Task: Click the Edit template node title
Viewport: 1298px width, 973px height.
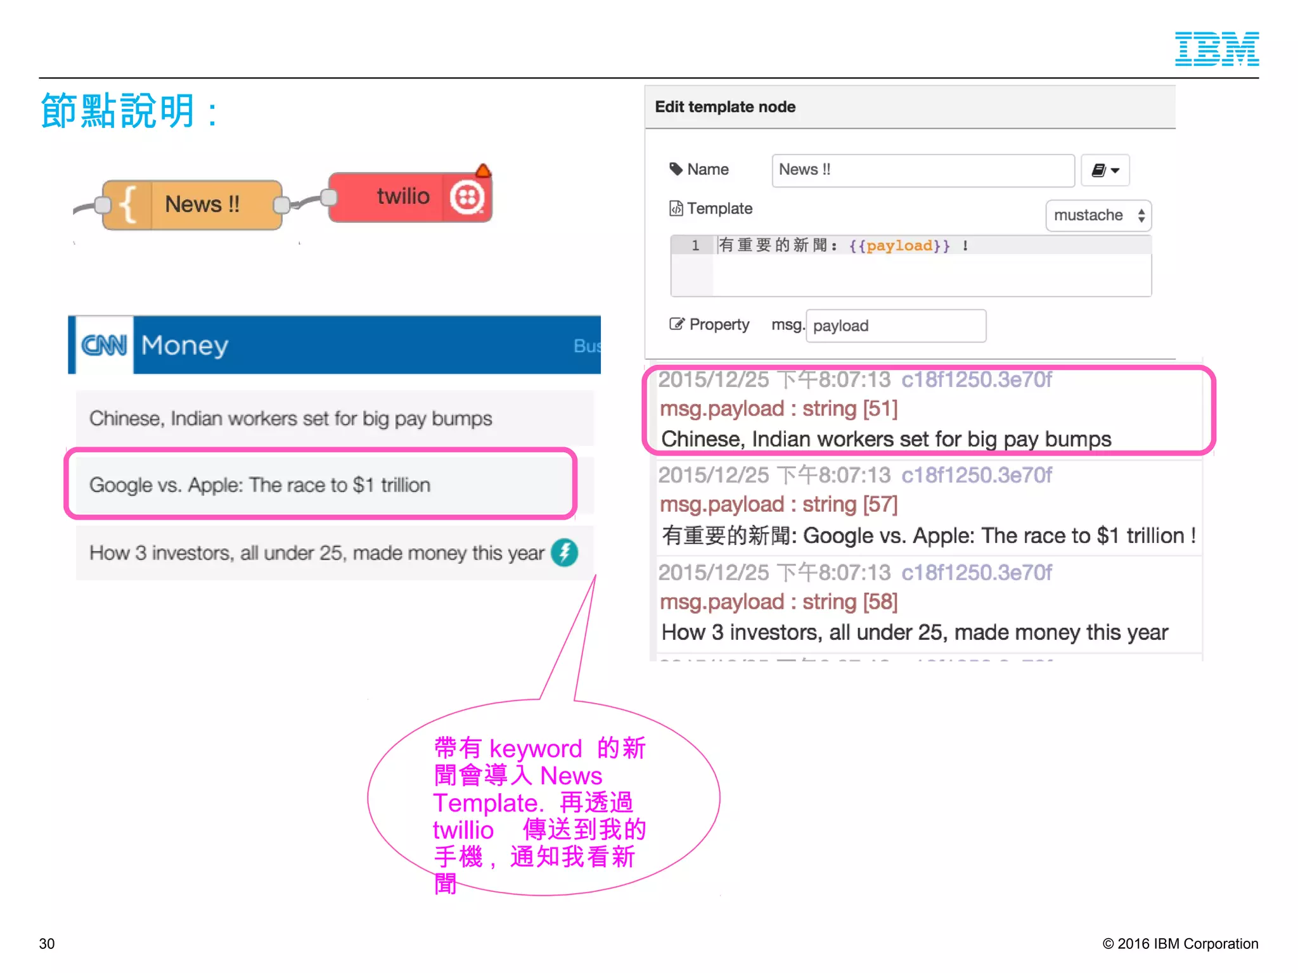Action: click(725, 107)
